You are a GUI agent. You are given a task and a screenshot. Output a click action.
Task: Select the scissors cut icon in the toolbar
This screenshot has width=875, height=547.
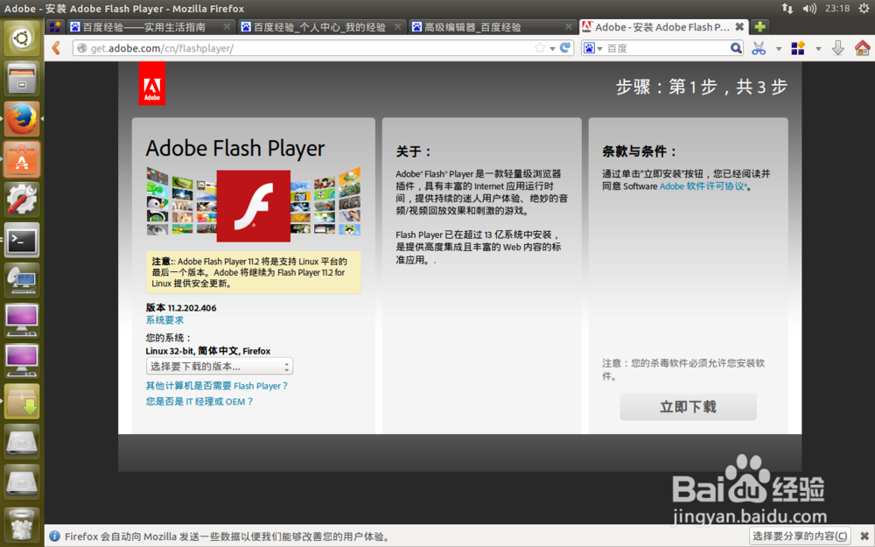pyautogui.click(x=758, y=47)
